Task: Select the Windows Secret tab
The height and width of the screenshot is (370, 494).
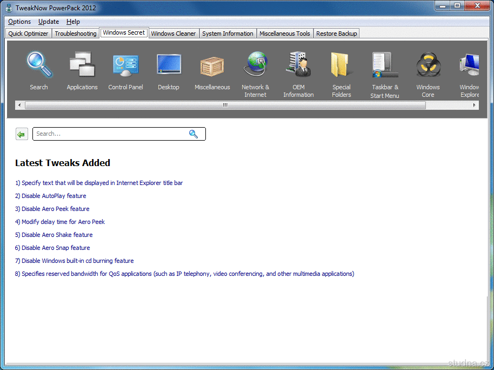Action: [124, 32]
